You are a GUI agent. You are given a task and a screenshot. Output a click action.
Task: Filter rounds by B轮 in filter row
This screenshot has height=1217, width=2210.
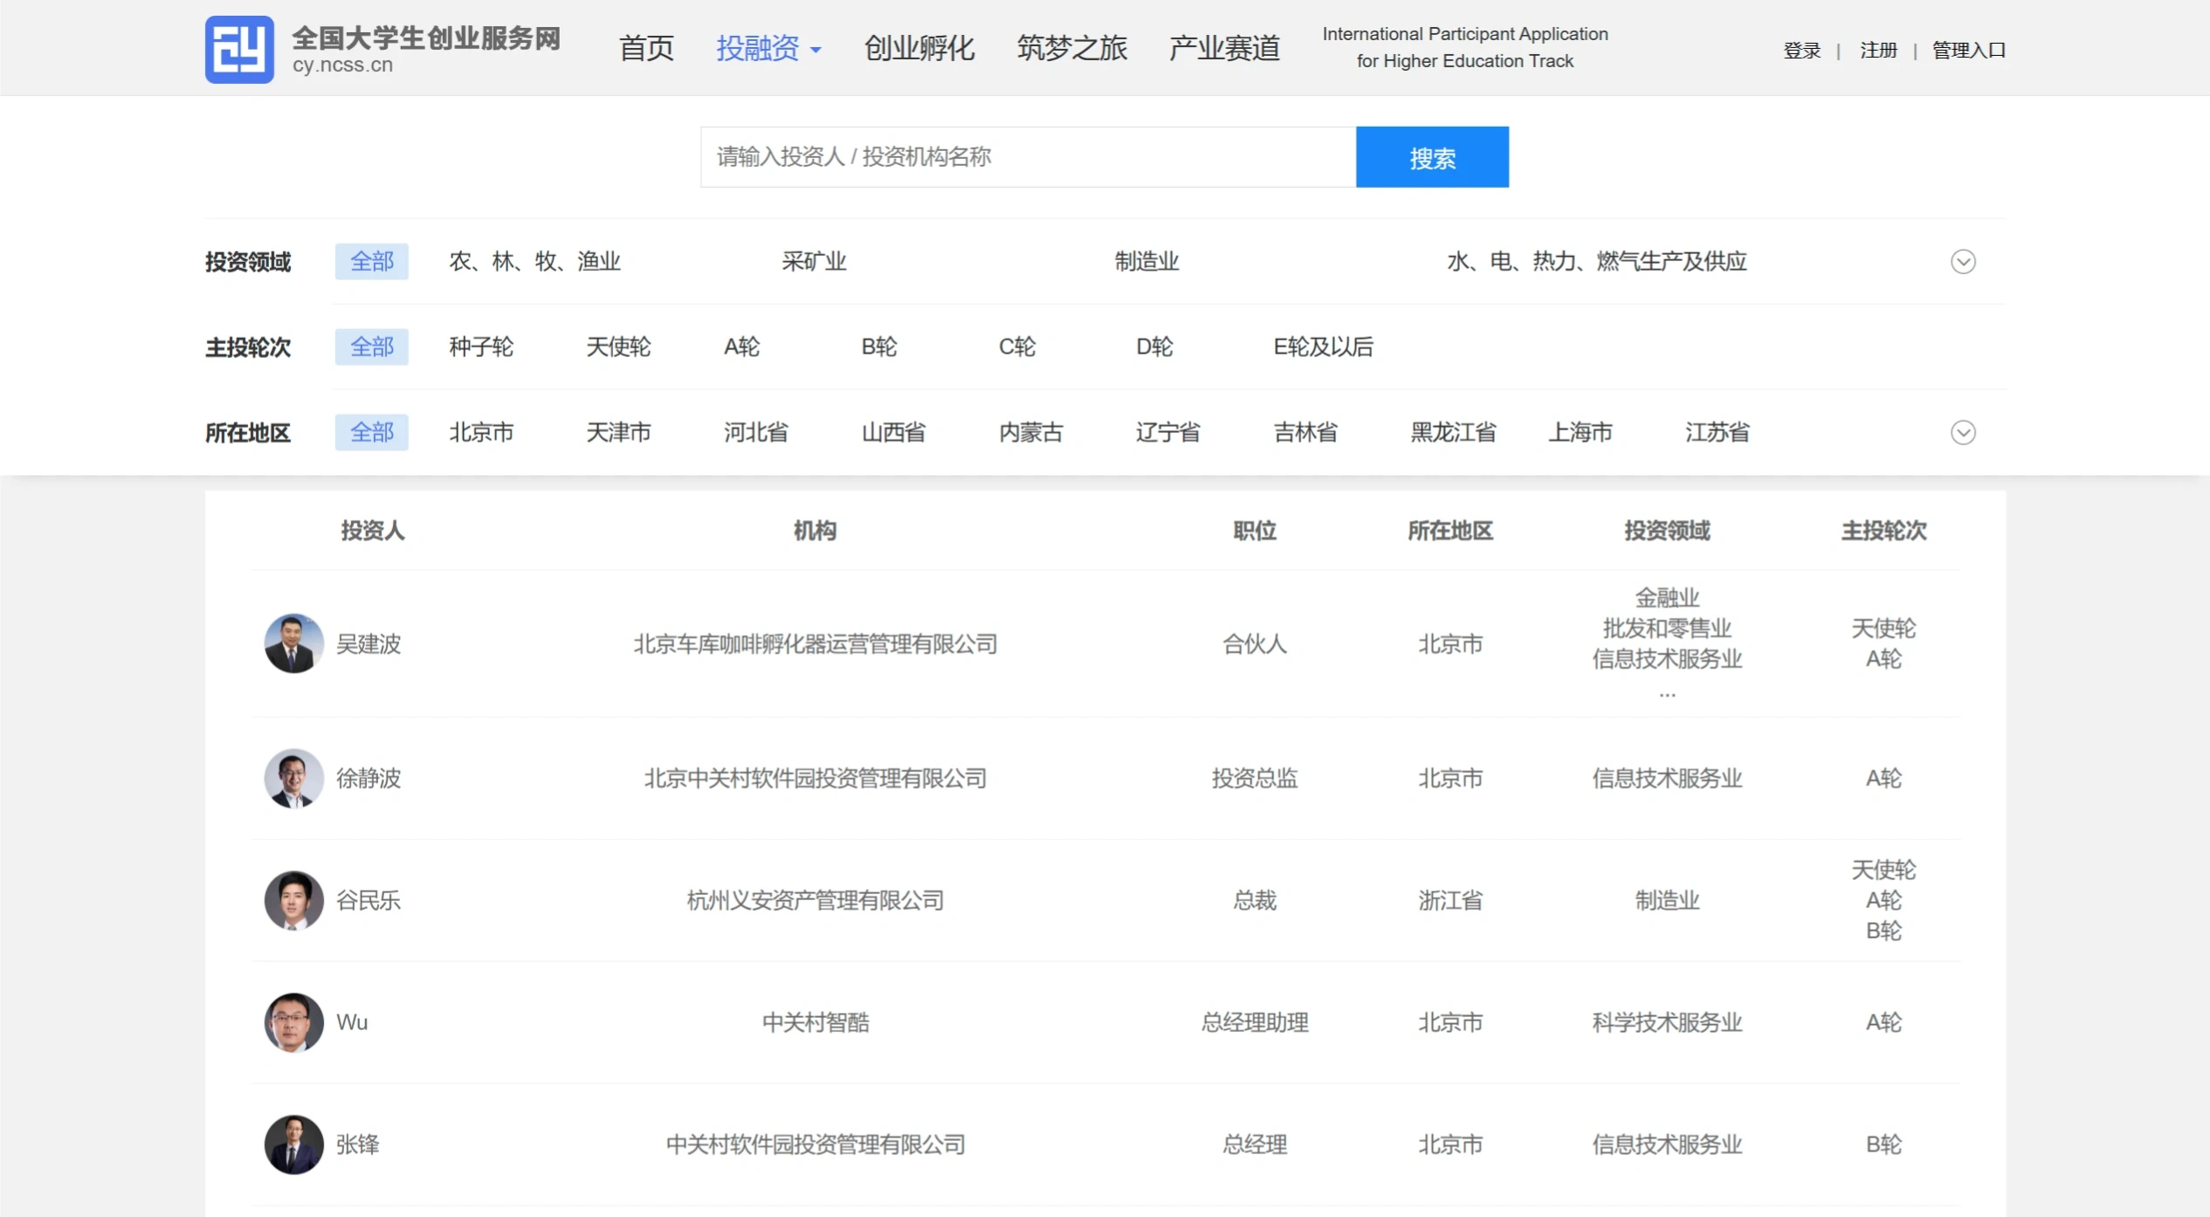point(879,347)
